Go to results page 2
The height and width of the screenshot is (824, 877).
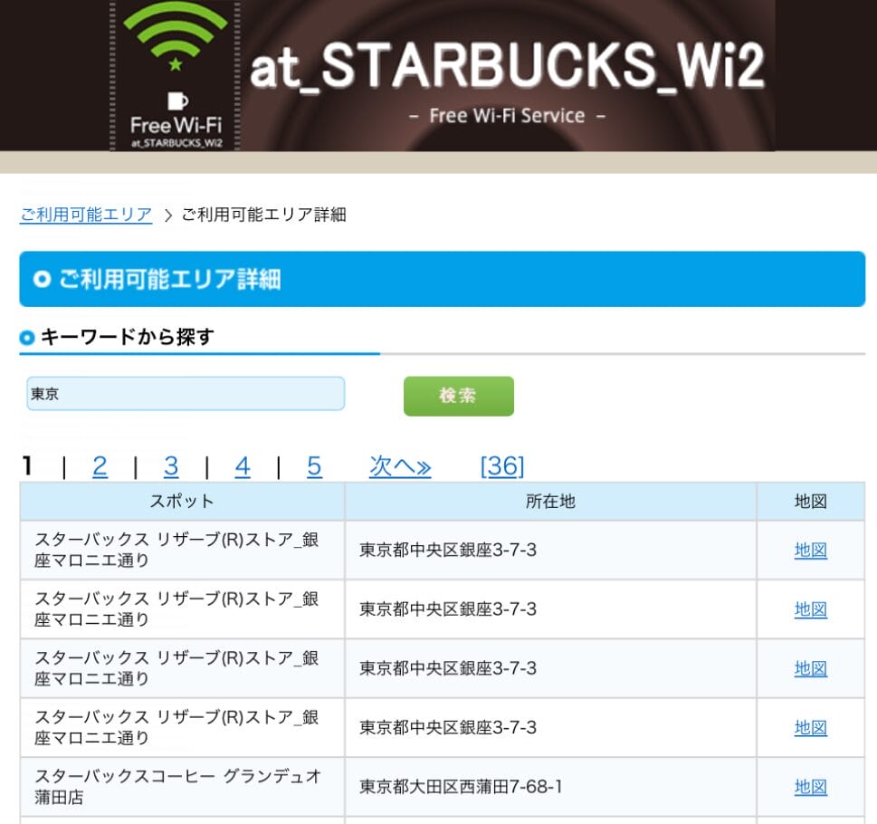pos(100,466)
